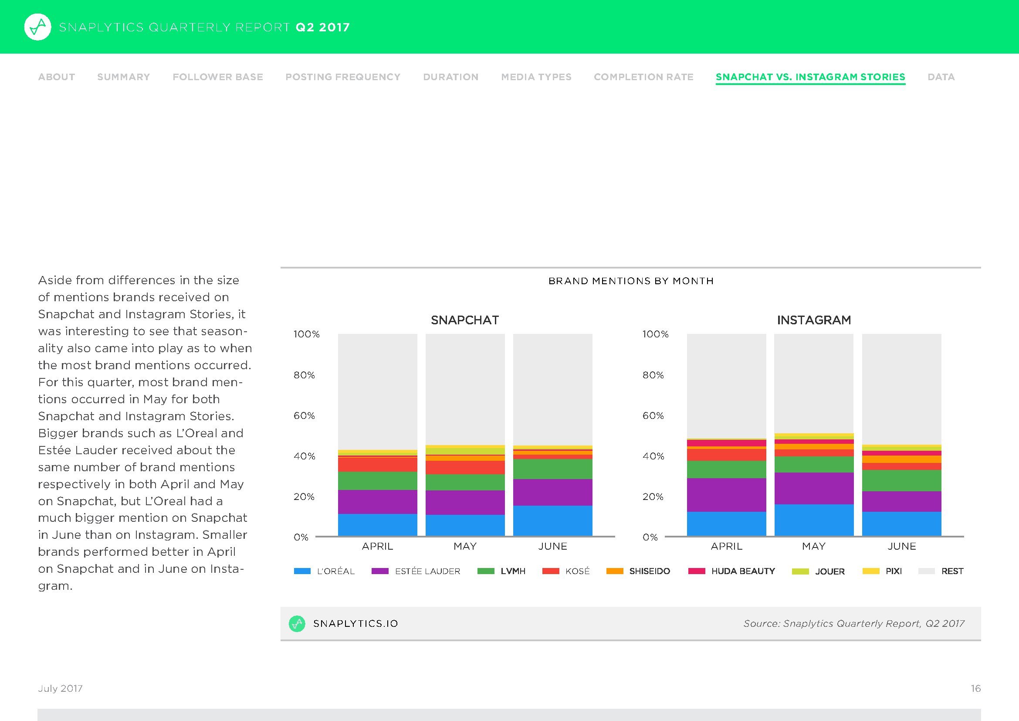Click the L'ORÉAL blue legend swatch
Screen dimensions: 1019x721
point(302,571)
